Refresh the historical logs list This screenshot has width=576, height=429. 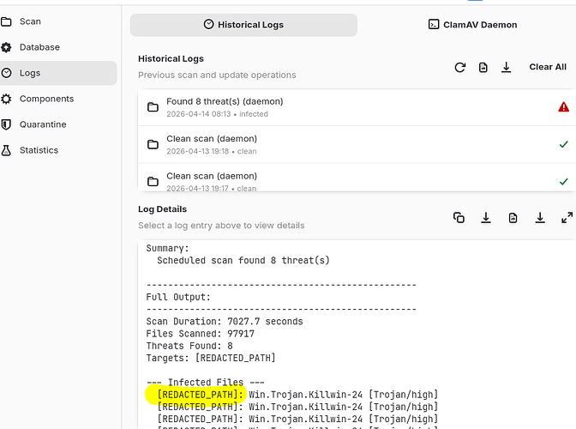(x=460, y=68)
